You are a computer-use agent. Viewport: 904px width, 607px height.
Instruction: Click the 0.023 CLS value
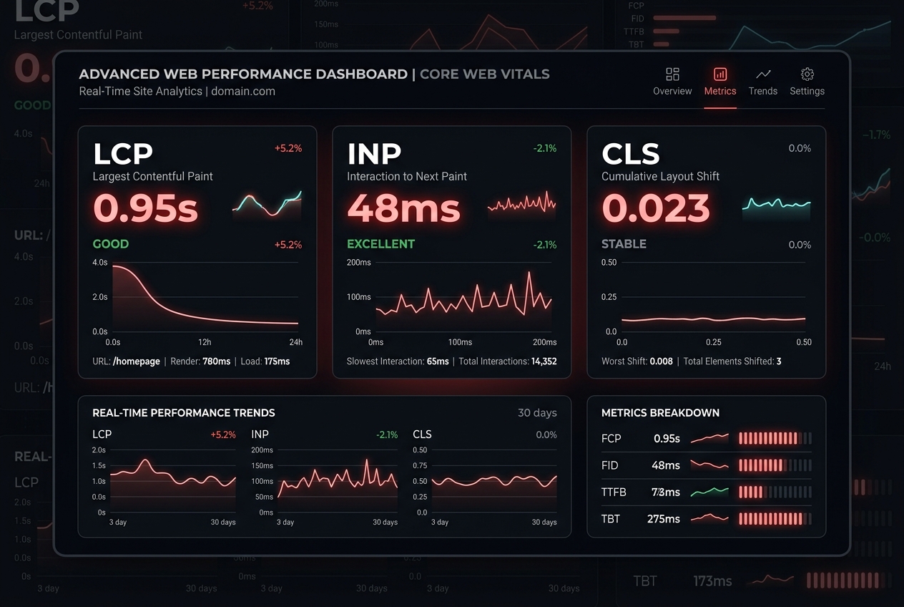pos(656,208)
